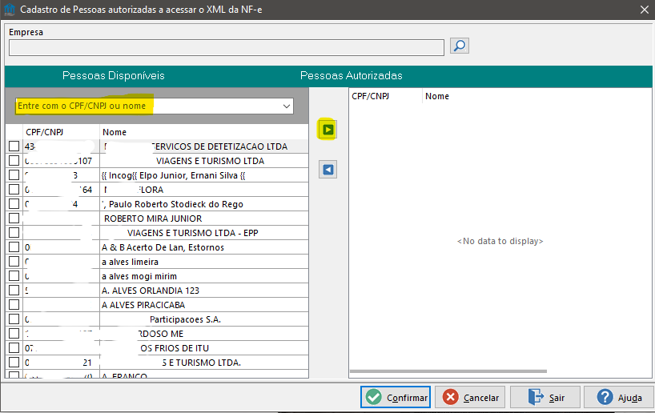Click the horizontal scrollbar of authorized grid
The image size is (655, 413).
coord(448,371)
